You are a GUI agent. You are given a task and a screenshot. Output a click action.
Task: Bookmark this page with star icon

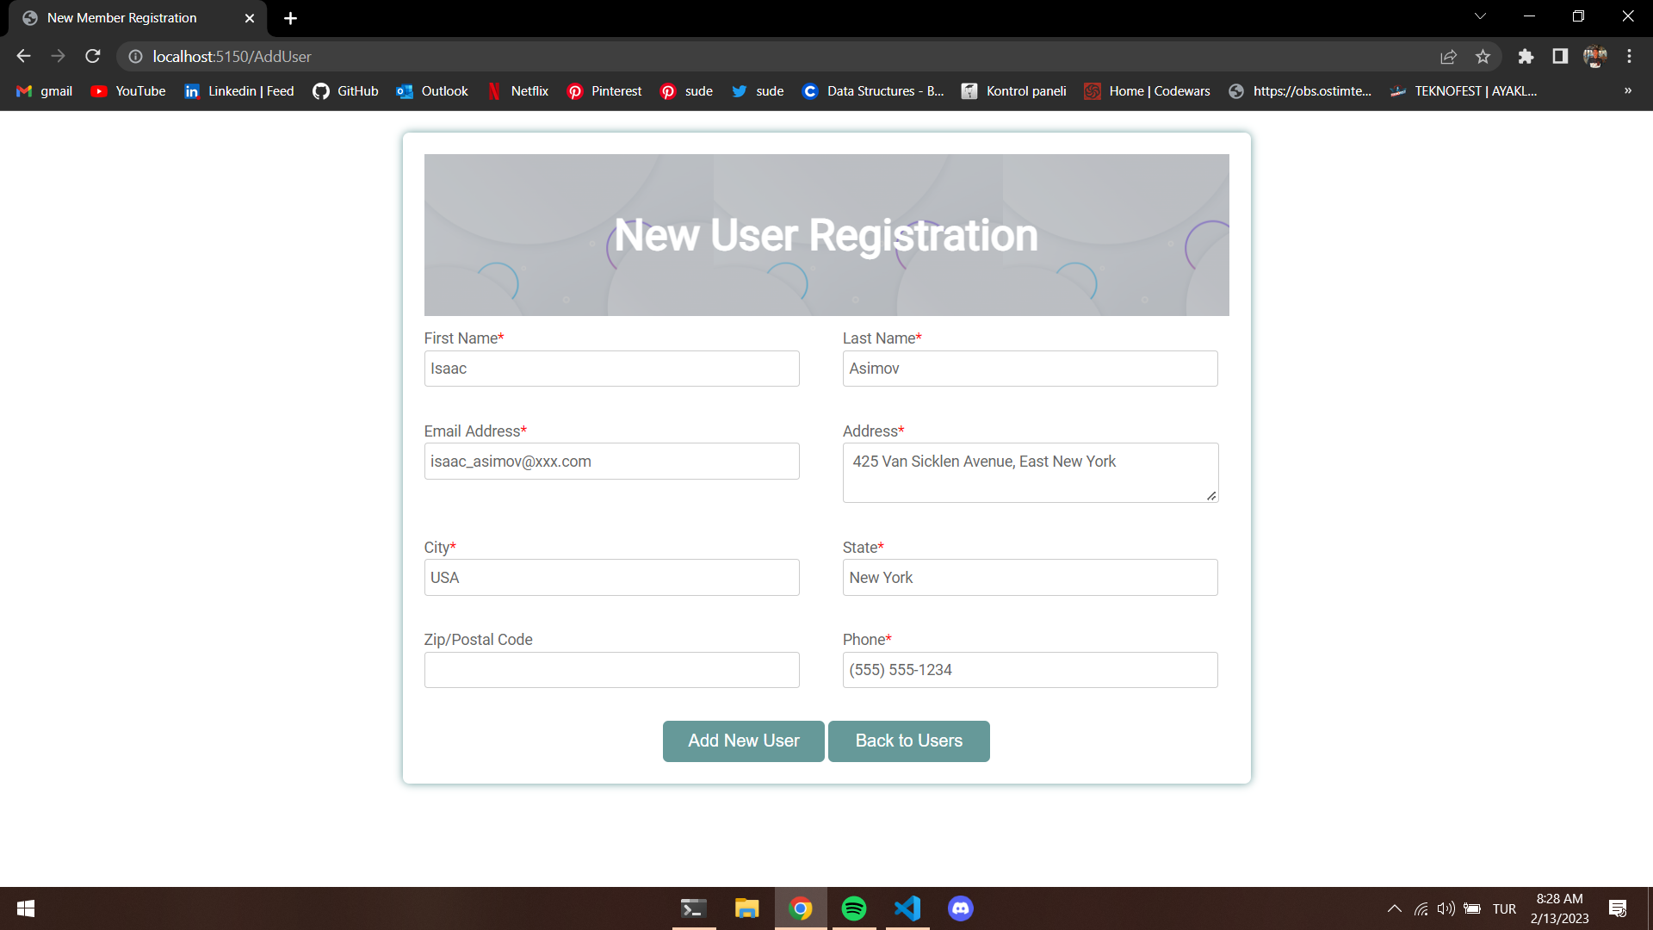coord(1483,57)
